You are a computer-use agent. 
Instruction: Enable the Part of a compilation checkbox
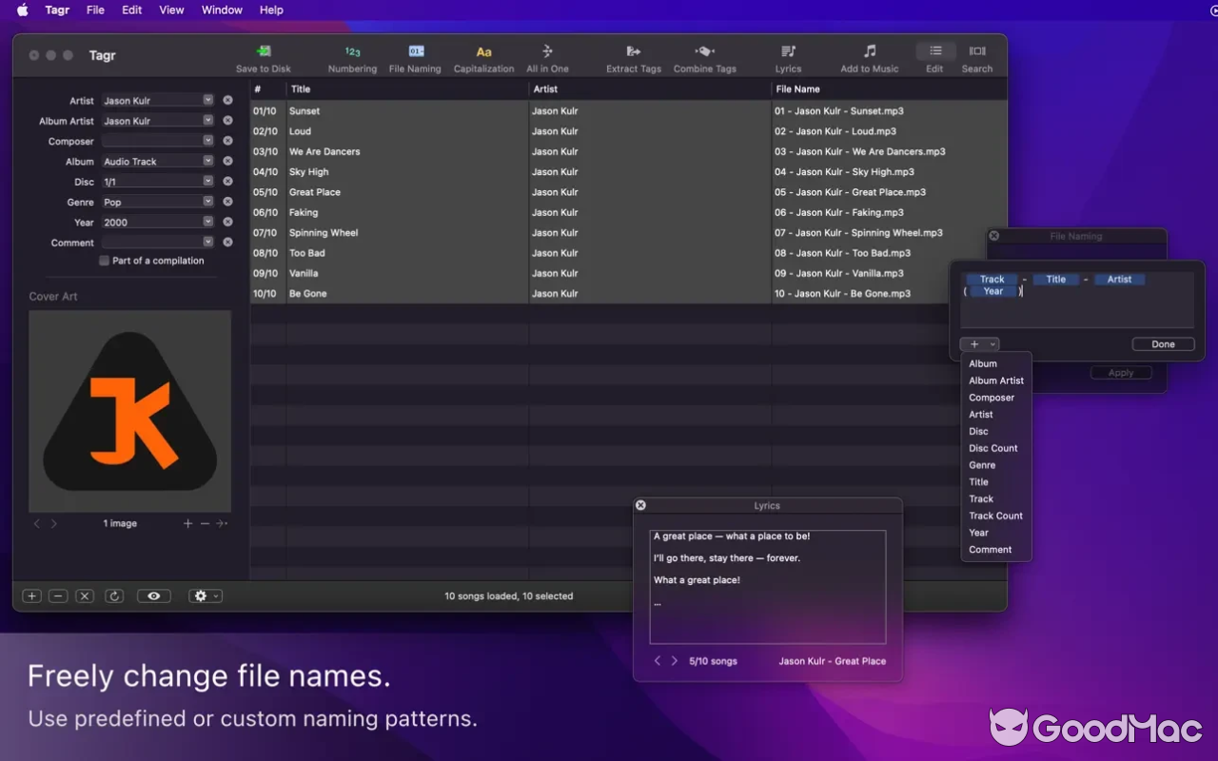tap(105, 261)
